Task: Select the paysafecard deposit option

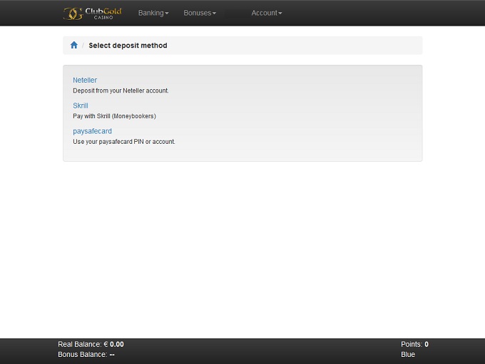Action: tap(93, 131)
